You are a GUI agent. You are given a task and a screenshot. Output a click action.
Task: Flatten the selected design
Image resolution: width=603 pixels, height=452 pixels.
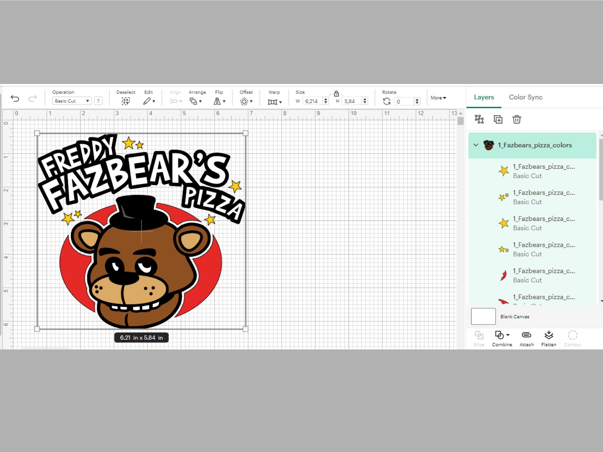click(x=549, y=335)
